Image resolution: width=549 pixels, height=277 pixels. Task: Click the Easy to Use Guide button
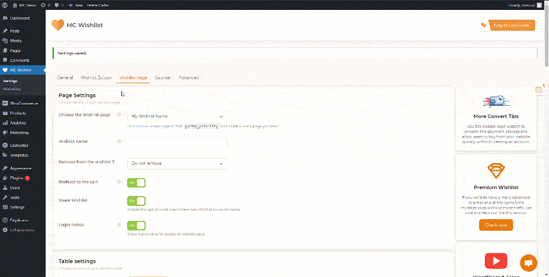[511, 25]
